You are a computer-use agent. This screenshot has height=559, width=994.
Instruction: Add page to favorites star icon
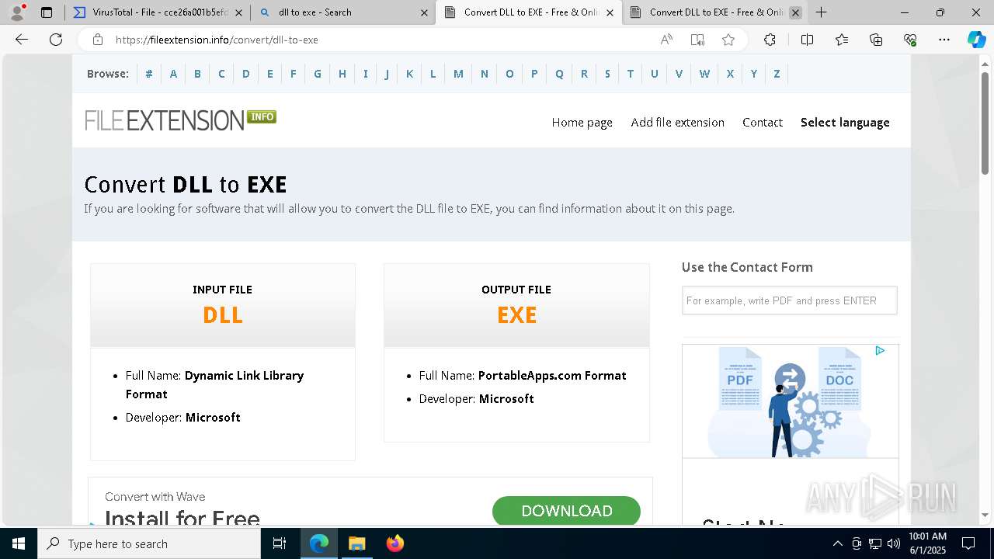[x=728, y=40]
